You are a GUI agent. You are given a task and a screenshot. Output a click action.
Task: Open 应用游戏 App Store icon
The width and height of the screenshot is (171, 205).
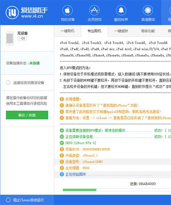(94, 10)
